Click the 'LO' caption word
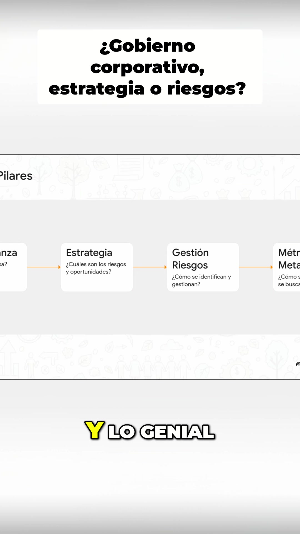Screen dimensions: 300x534 [122, 432]
